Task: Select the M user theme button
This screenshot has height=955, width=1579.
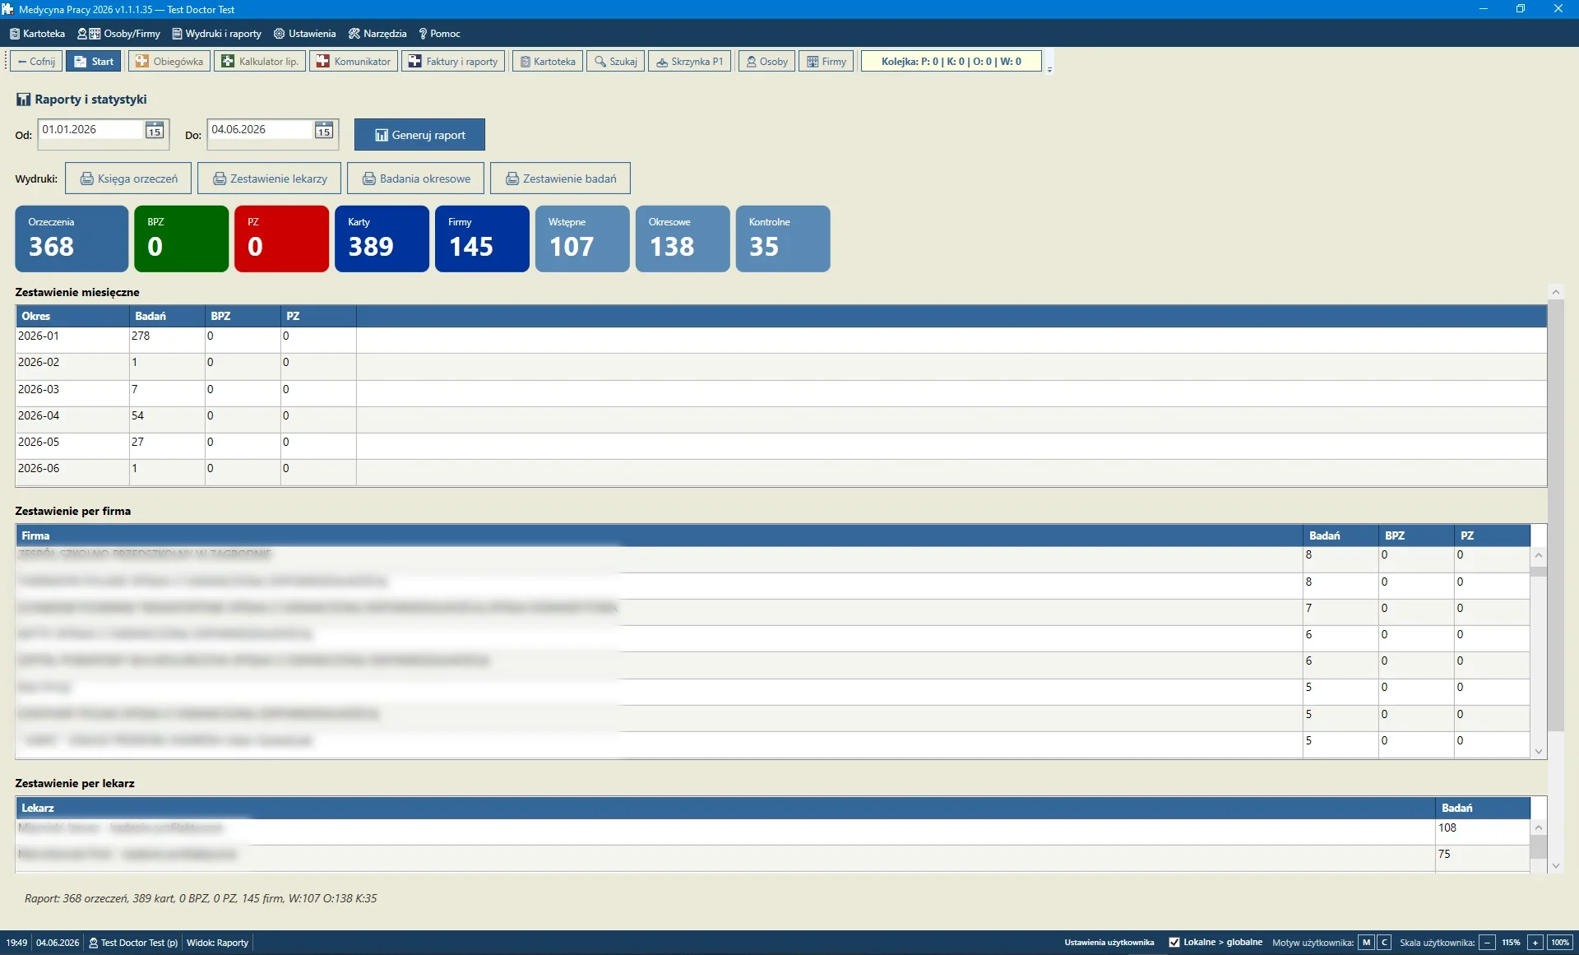Action: [x=1366, y=943]
